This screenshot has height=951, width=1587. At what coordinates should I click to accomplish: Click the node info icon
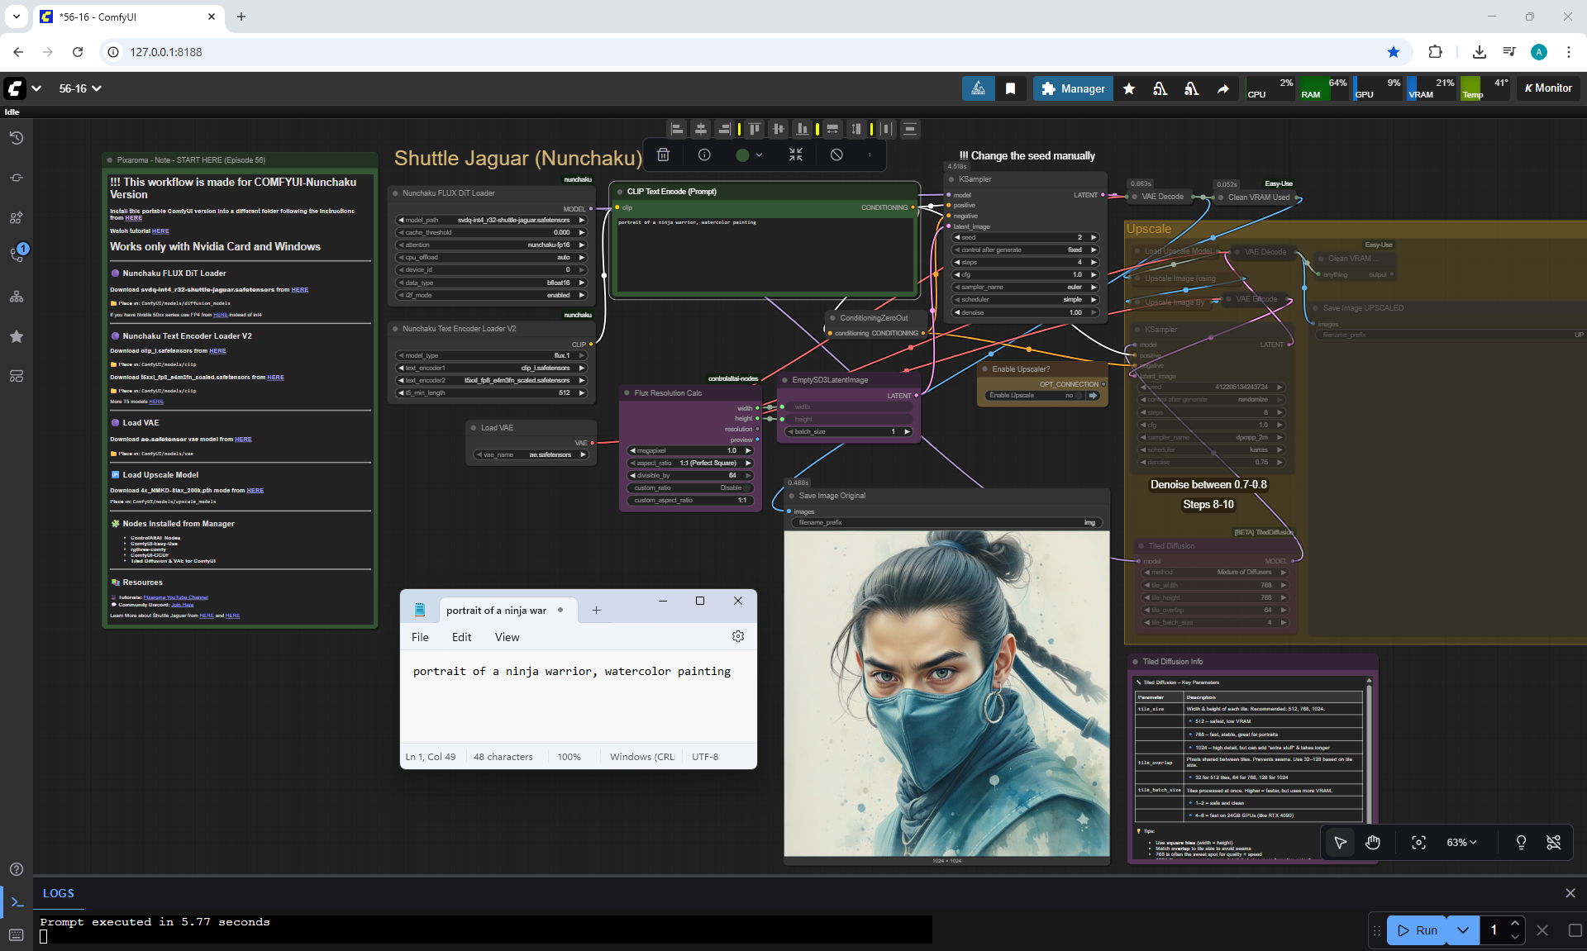click(x=704, y=155)
